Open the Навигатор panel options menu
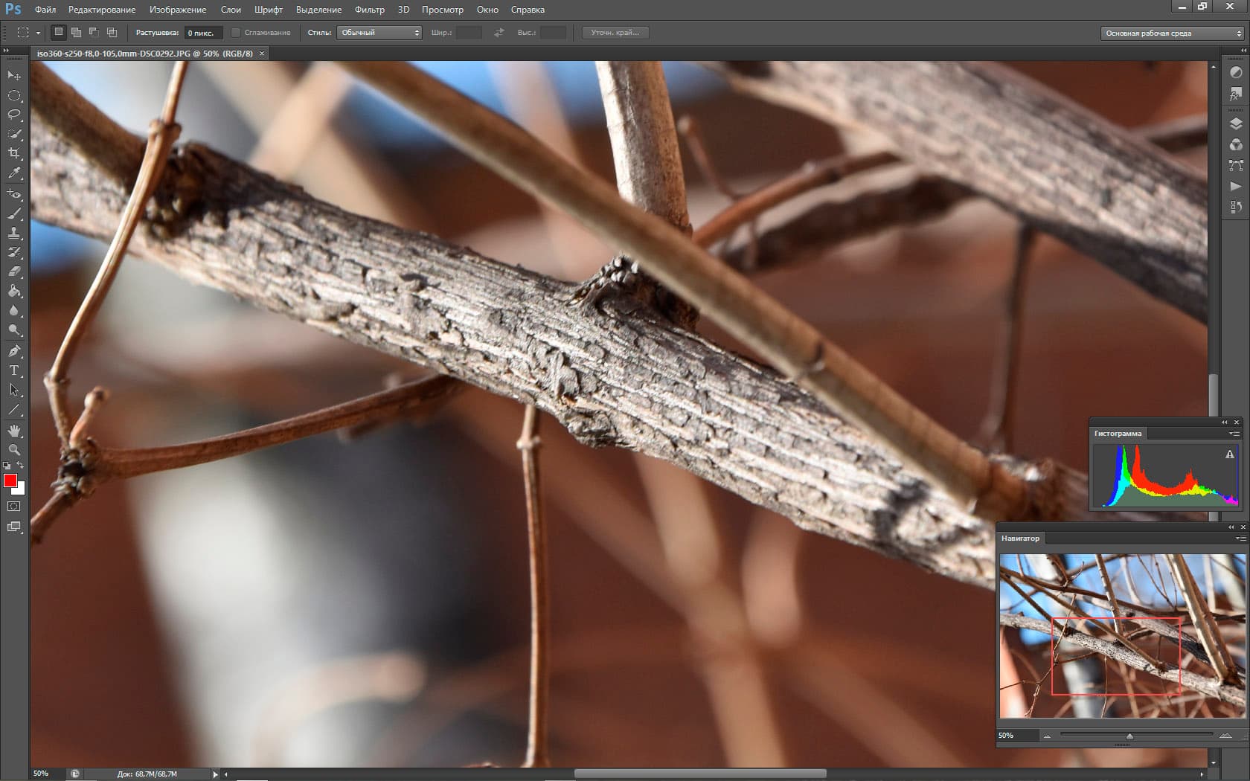This screenshot has width=1250, height=781. coord(1240,538)
